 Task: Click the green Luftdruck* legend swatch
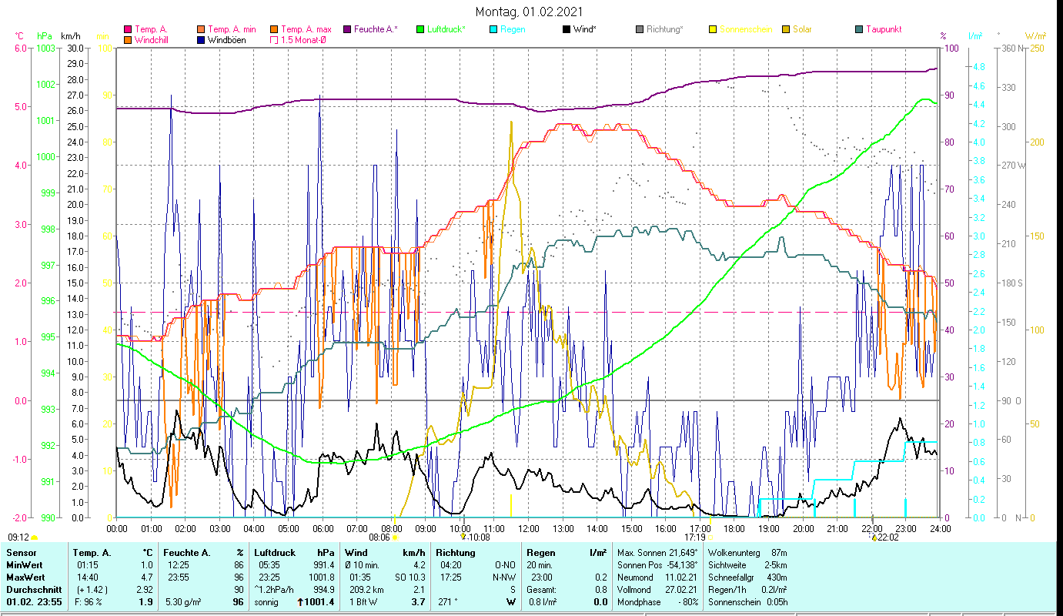click(x=420, y=29)
